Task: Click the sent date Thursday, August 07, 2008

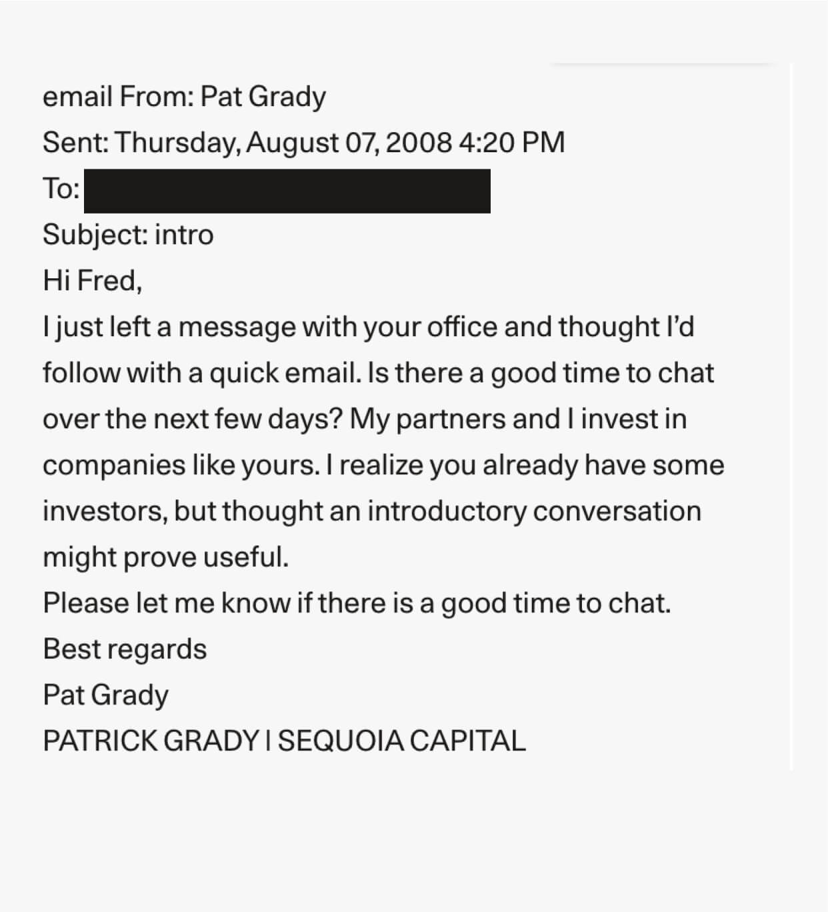Action: coord(283,143)
